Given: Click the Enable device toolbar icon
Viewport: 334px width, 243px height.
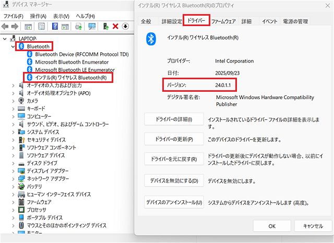Looking at the screenshot, I should (106, 27).
